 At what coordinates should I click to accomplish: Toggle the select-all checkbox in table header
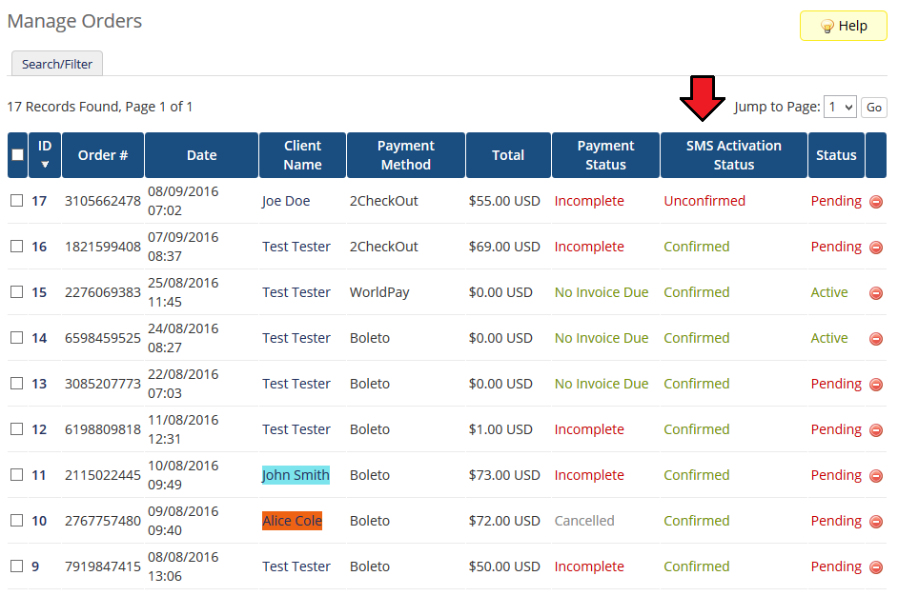click(x=18, y=155)
